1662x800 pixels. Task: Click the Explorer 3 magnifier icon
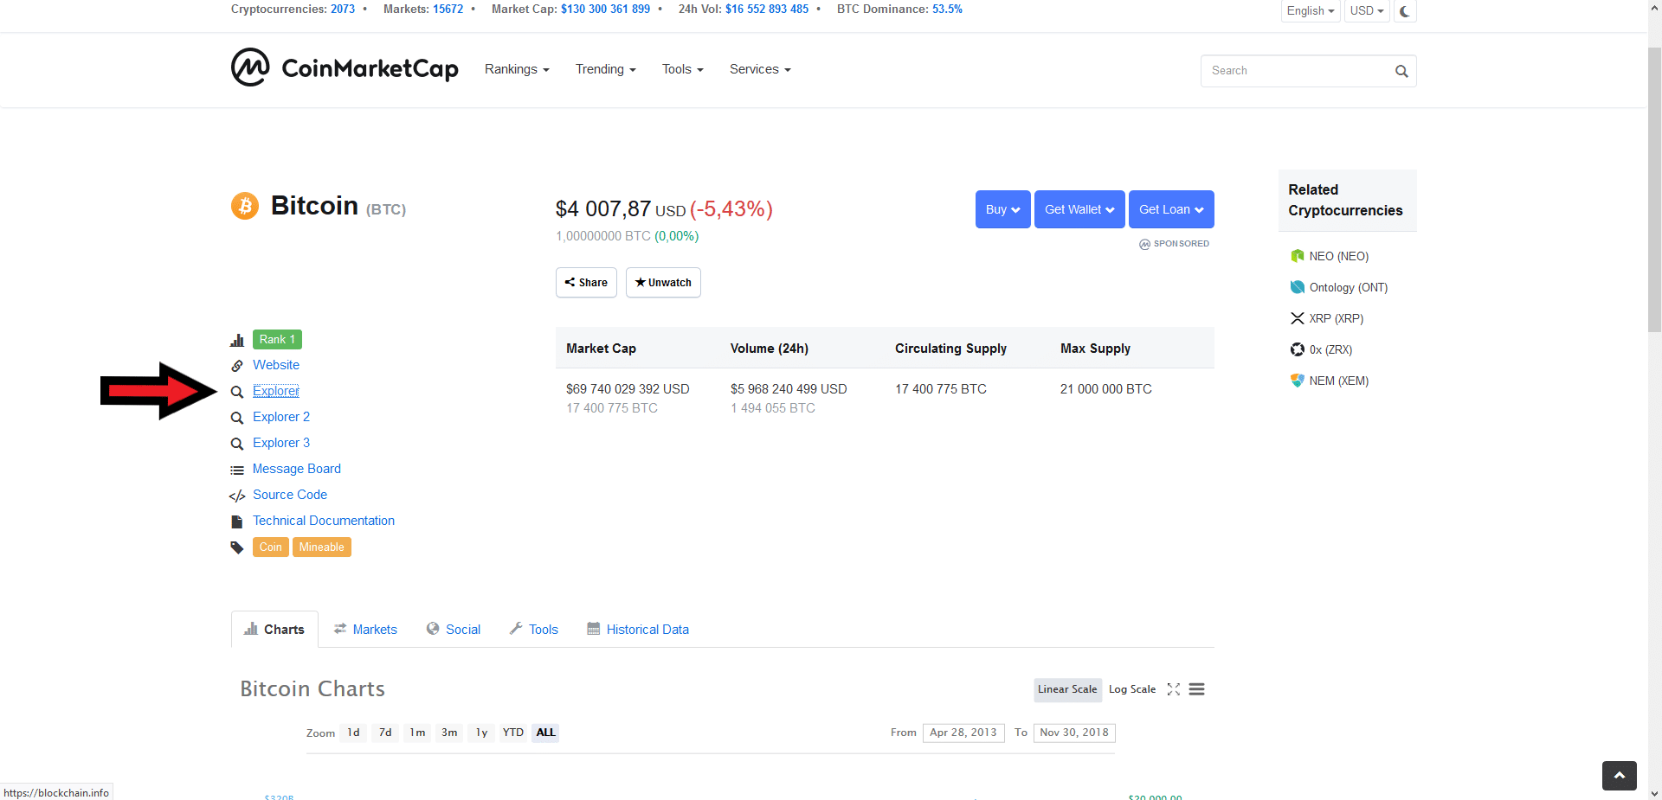[237, 444]
